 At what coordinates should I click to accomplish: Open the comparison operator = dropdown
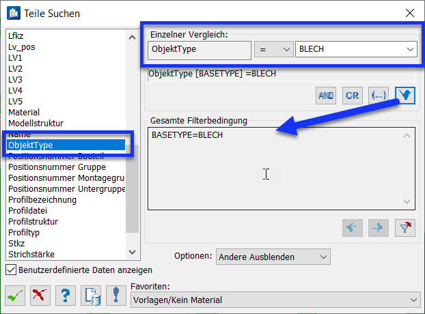tap(274, 49)
